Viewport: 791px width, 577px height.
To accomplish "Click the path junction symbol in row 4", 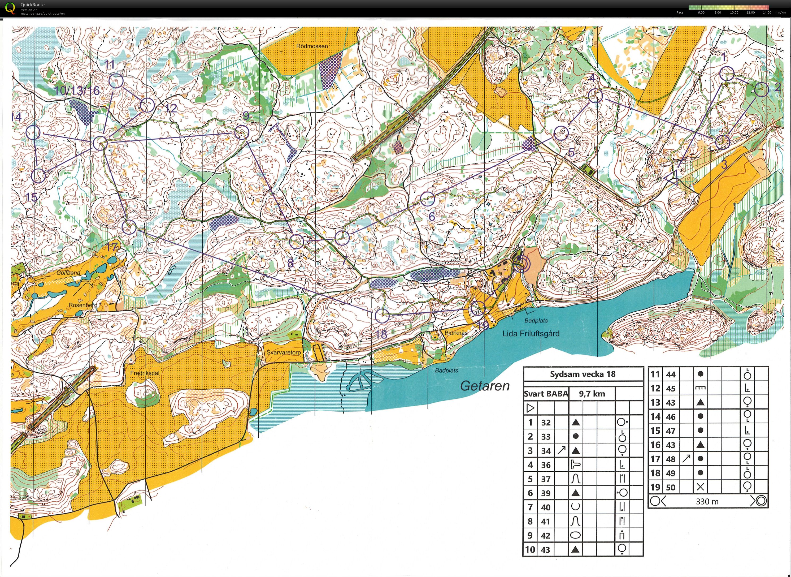I will click(x=576, y=464).
